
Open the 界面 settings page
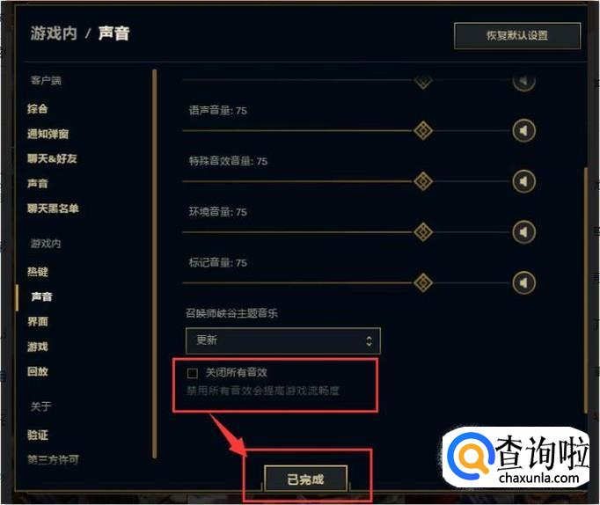38,322
